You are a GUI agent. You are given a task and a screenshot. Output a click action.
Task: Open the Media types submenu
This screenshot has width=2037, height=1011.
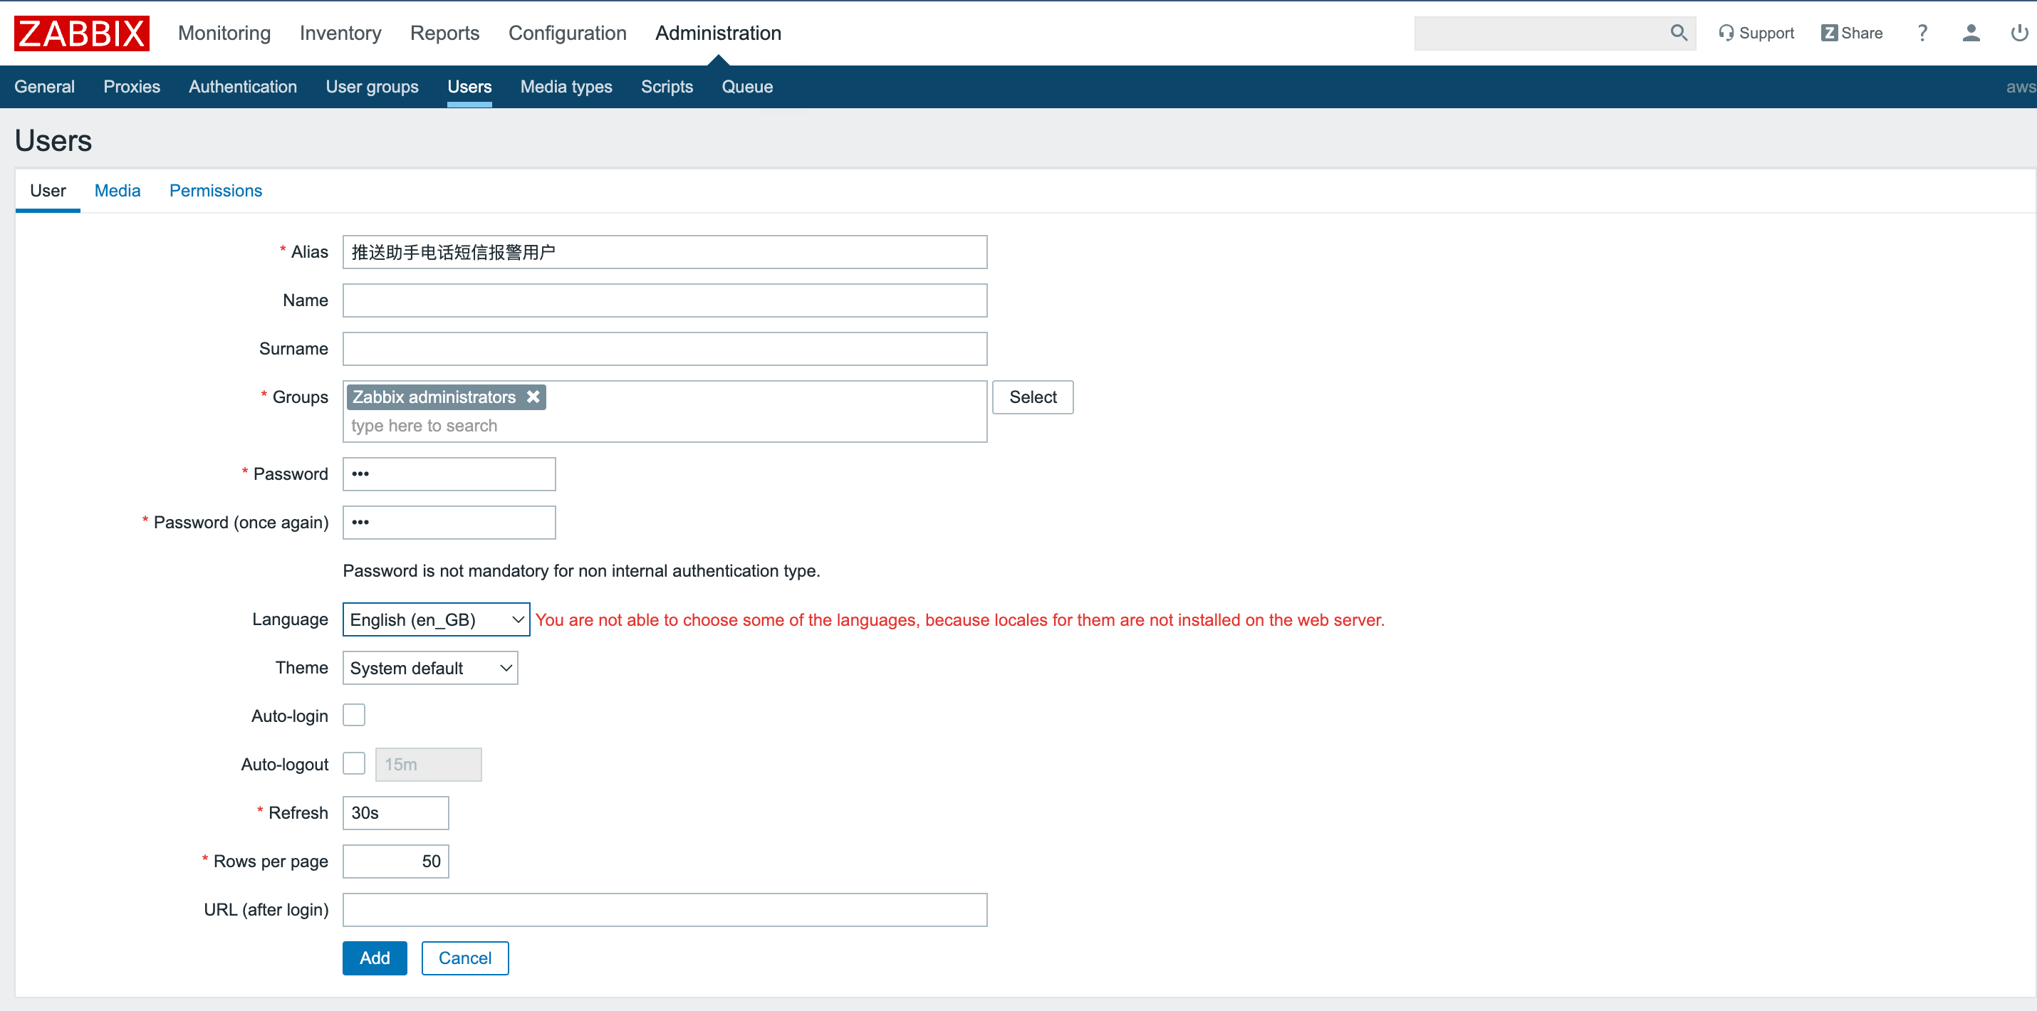566,87
